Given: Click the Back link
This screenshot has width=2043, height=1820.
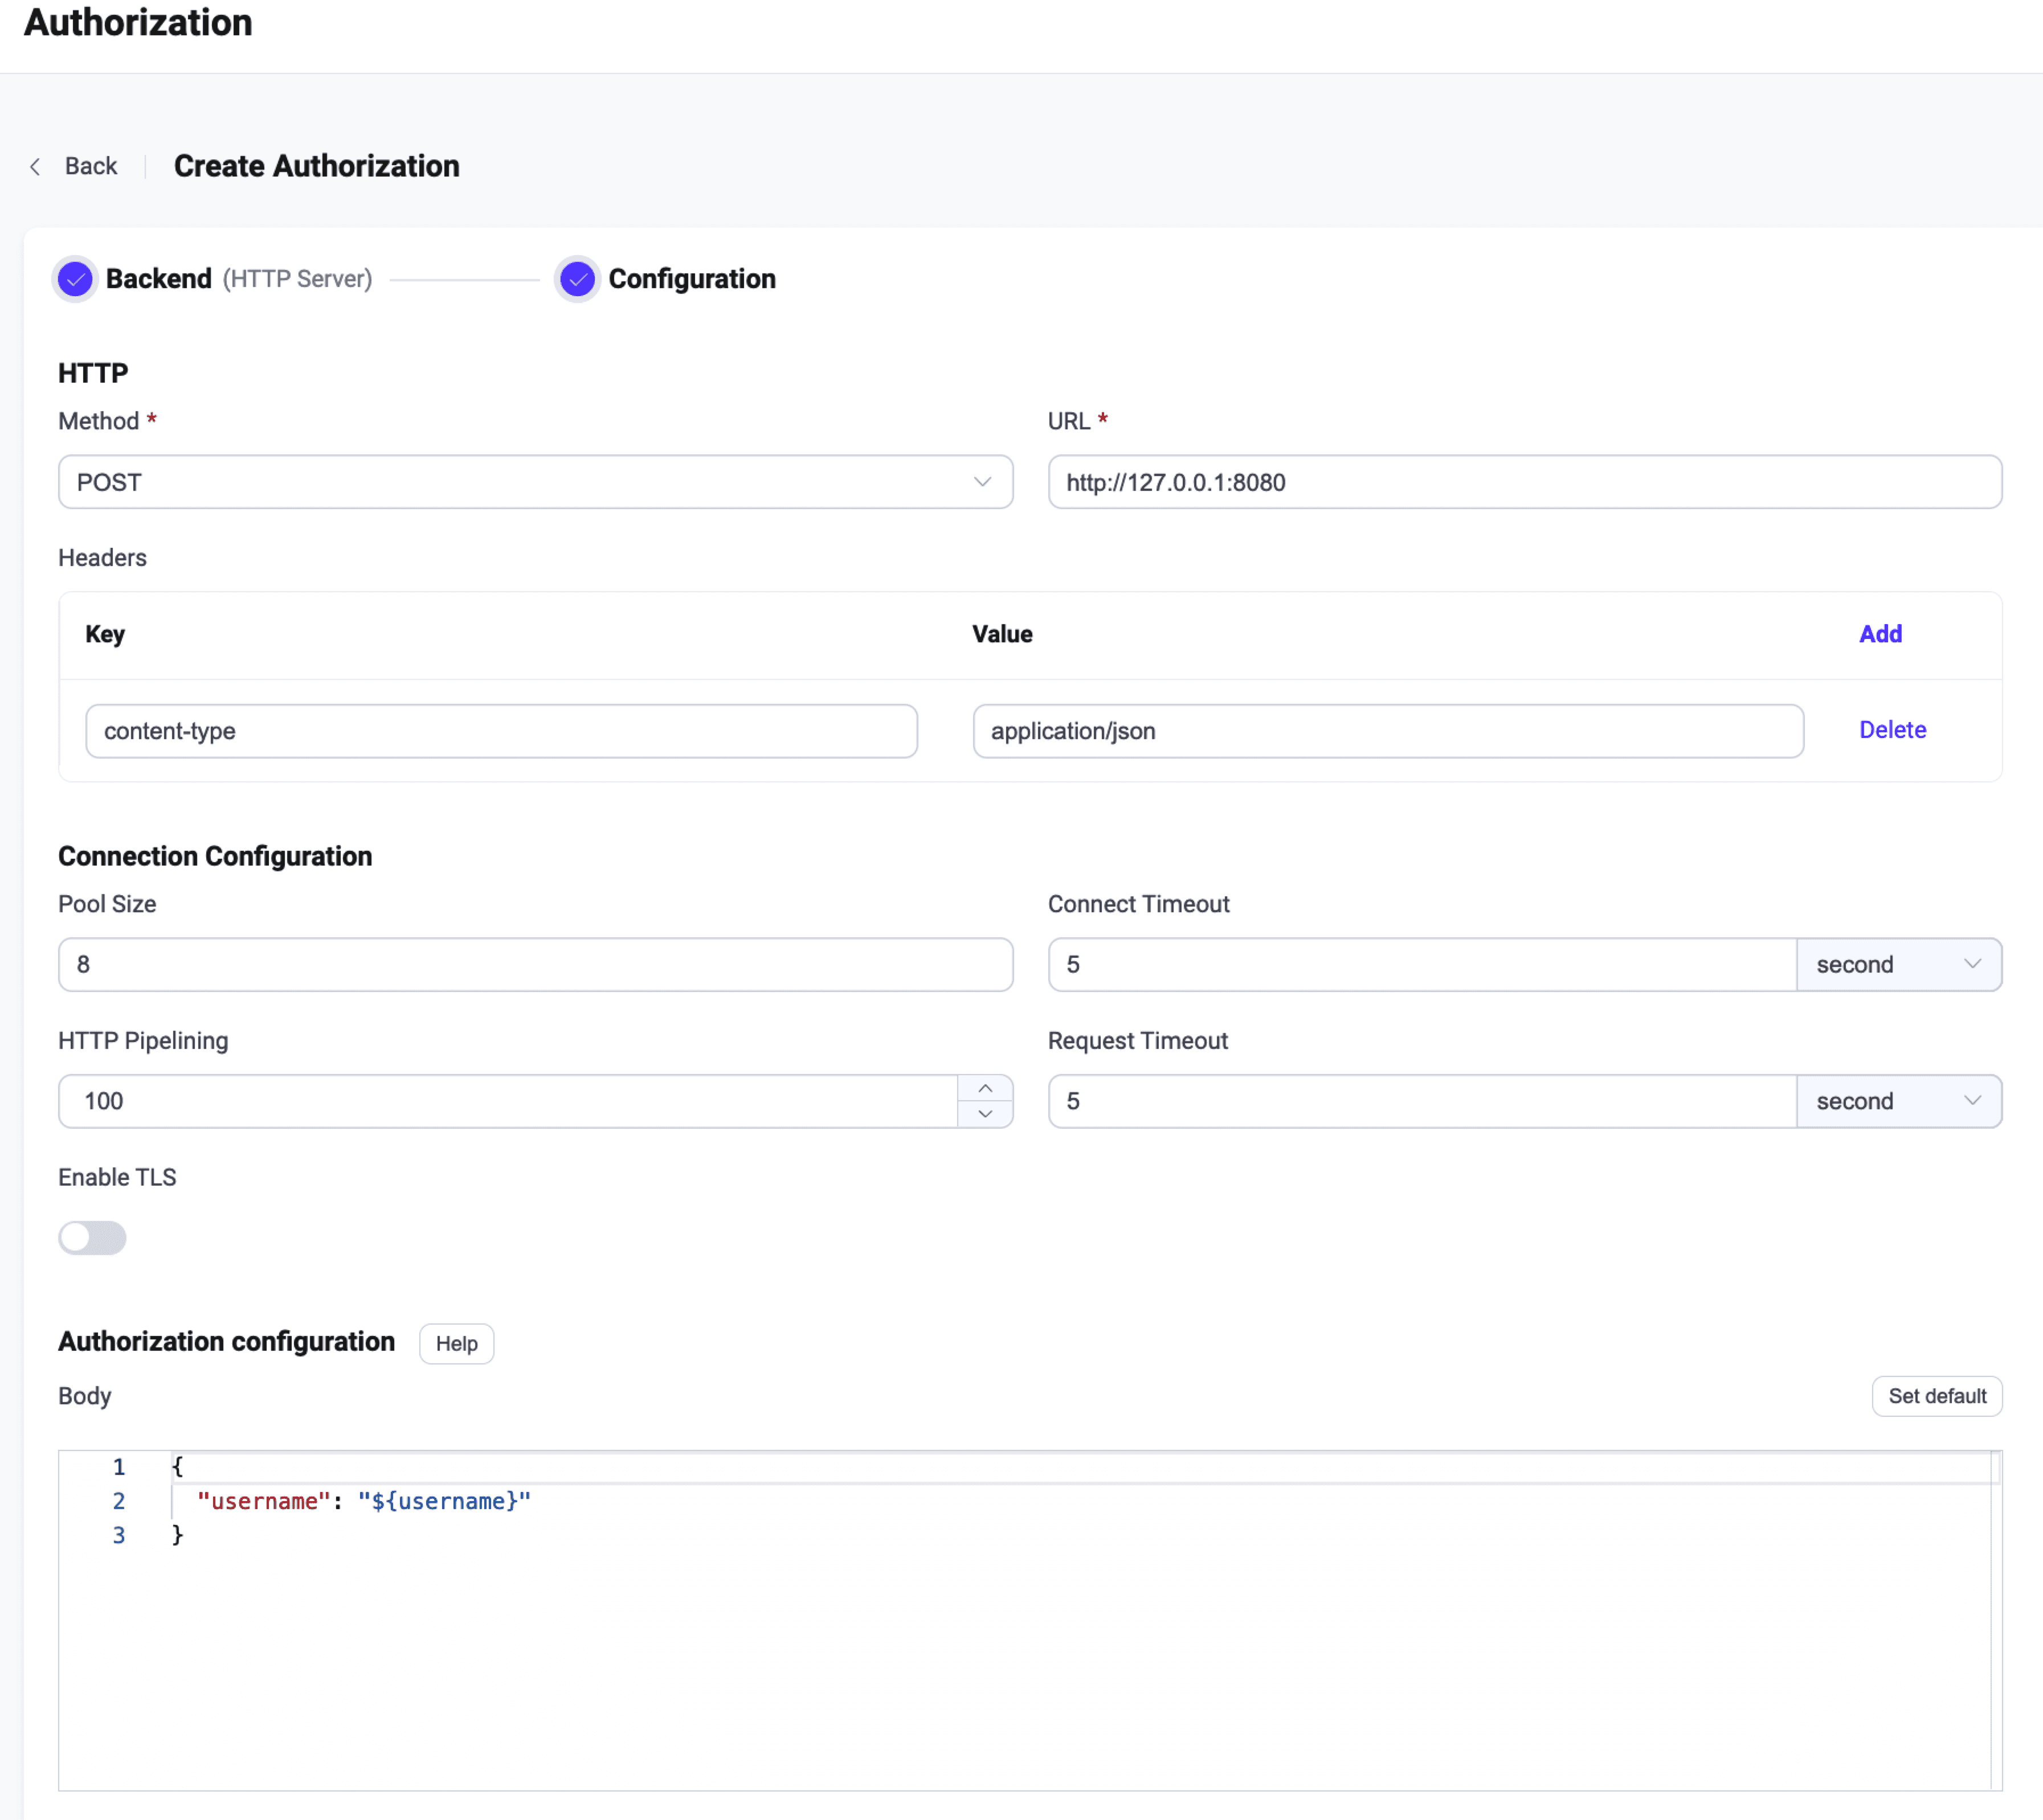Looking at the screenshot, I should click(x=91, y=166).
